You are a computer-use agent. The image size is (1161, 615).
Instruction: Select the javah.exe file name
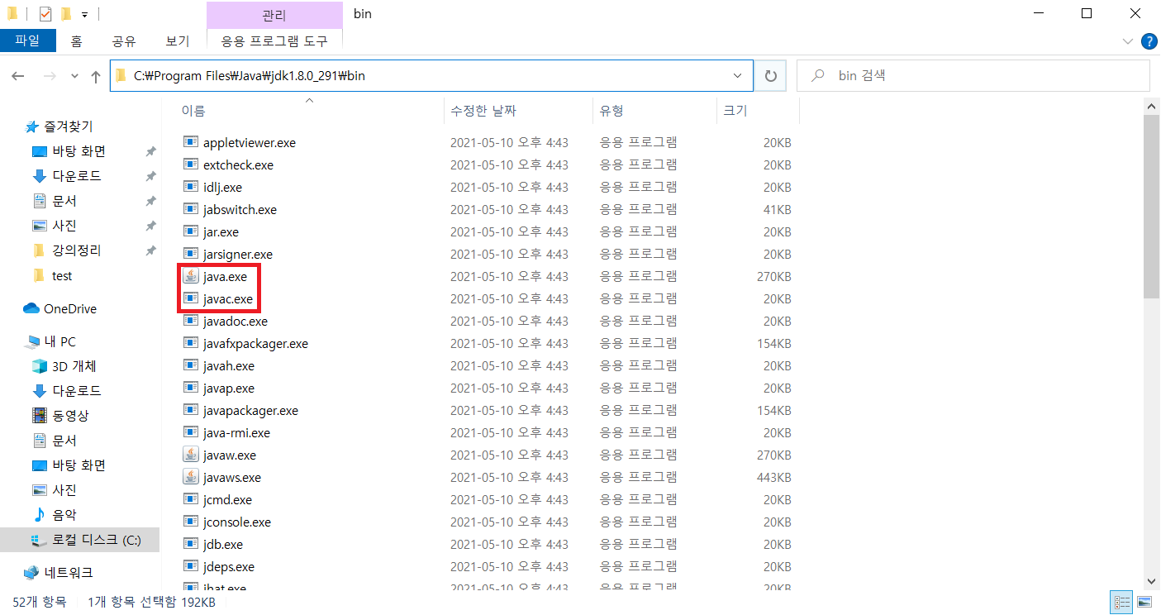229,365
